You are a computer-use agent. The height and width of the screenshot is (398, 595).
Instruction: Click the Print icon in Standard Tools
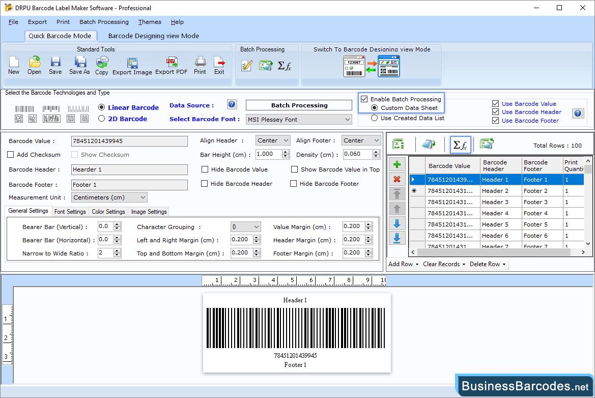click(x=200, y=65)
